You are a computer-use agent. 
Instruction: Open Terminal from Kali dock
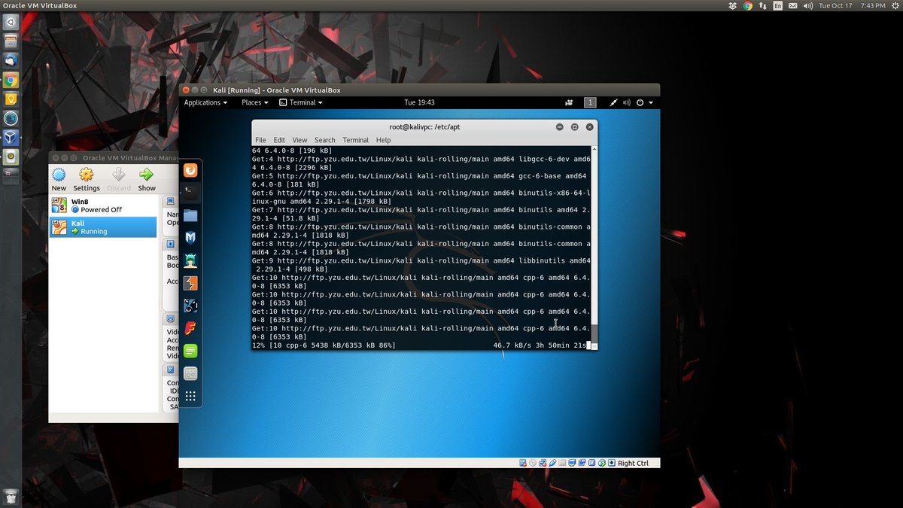coord(190,193)
